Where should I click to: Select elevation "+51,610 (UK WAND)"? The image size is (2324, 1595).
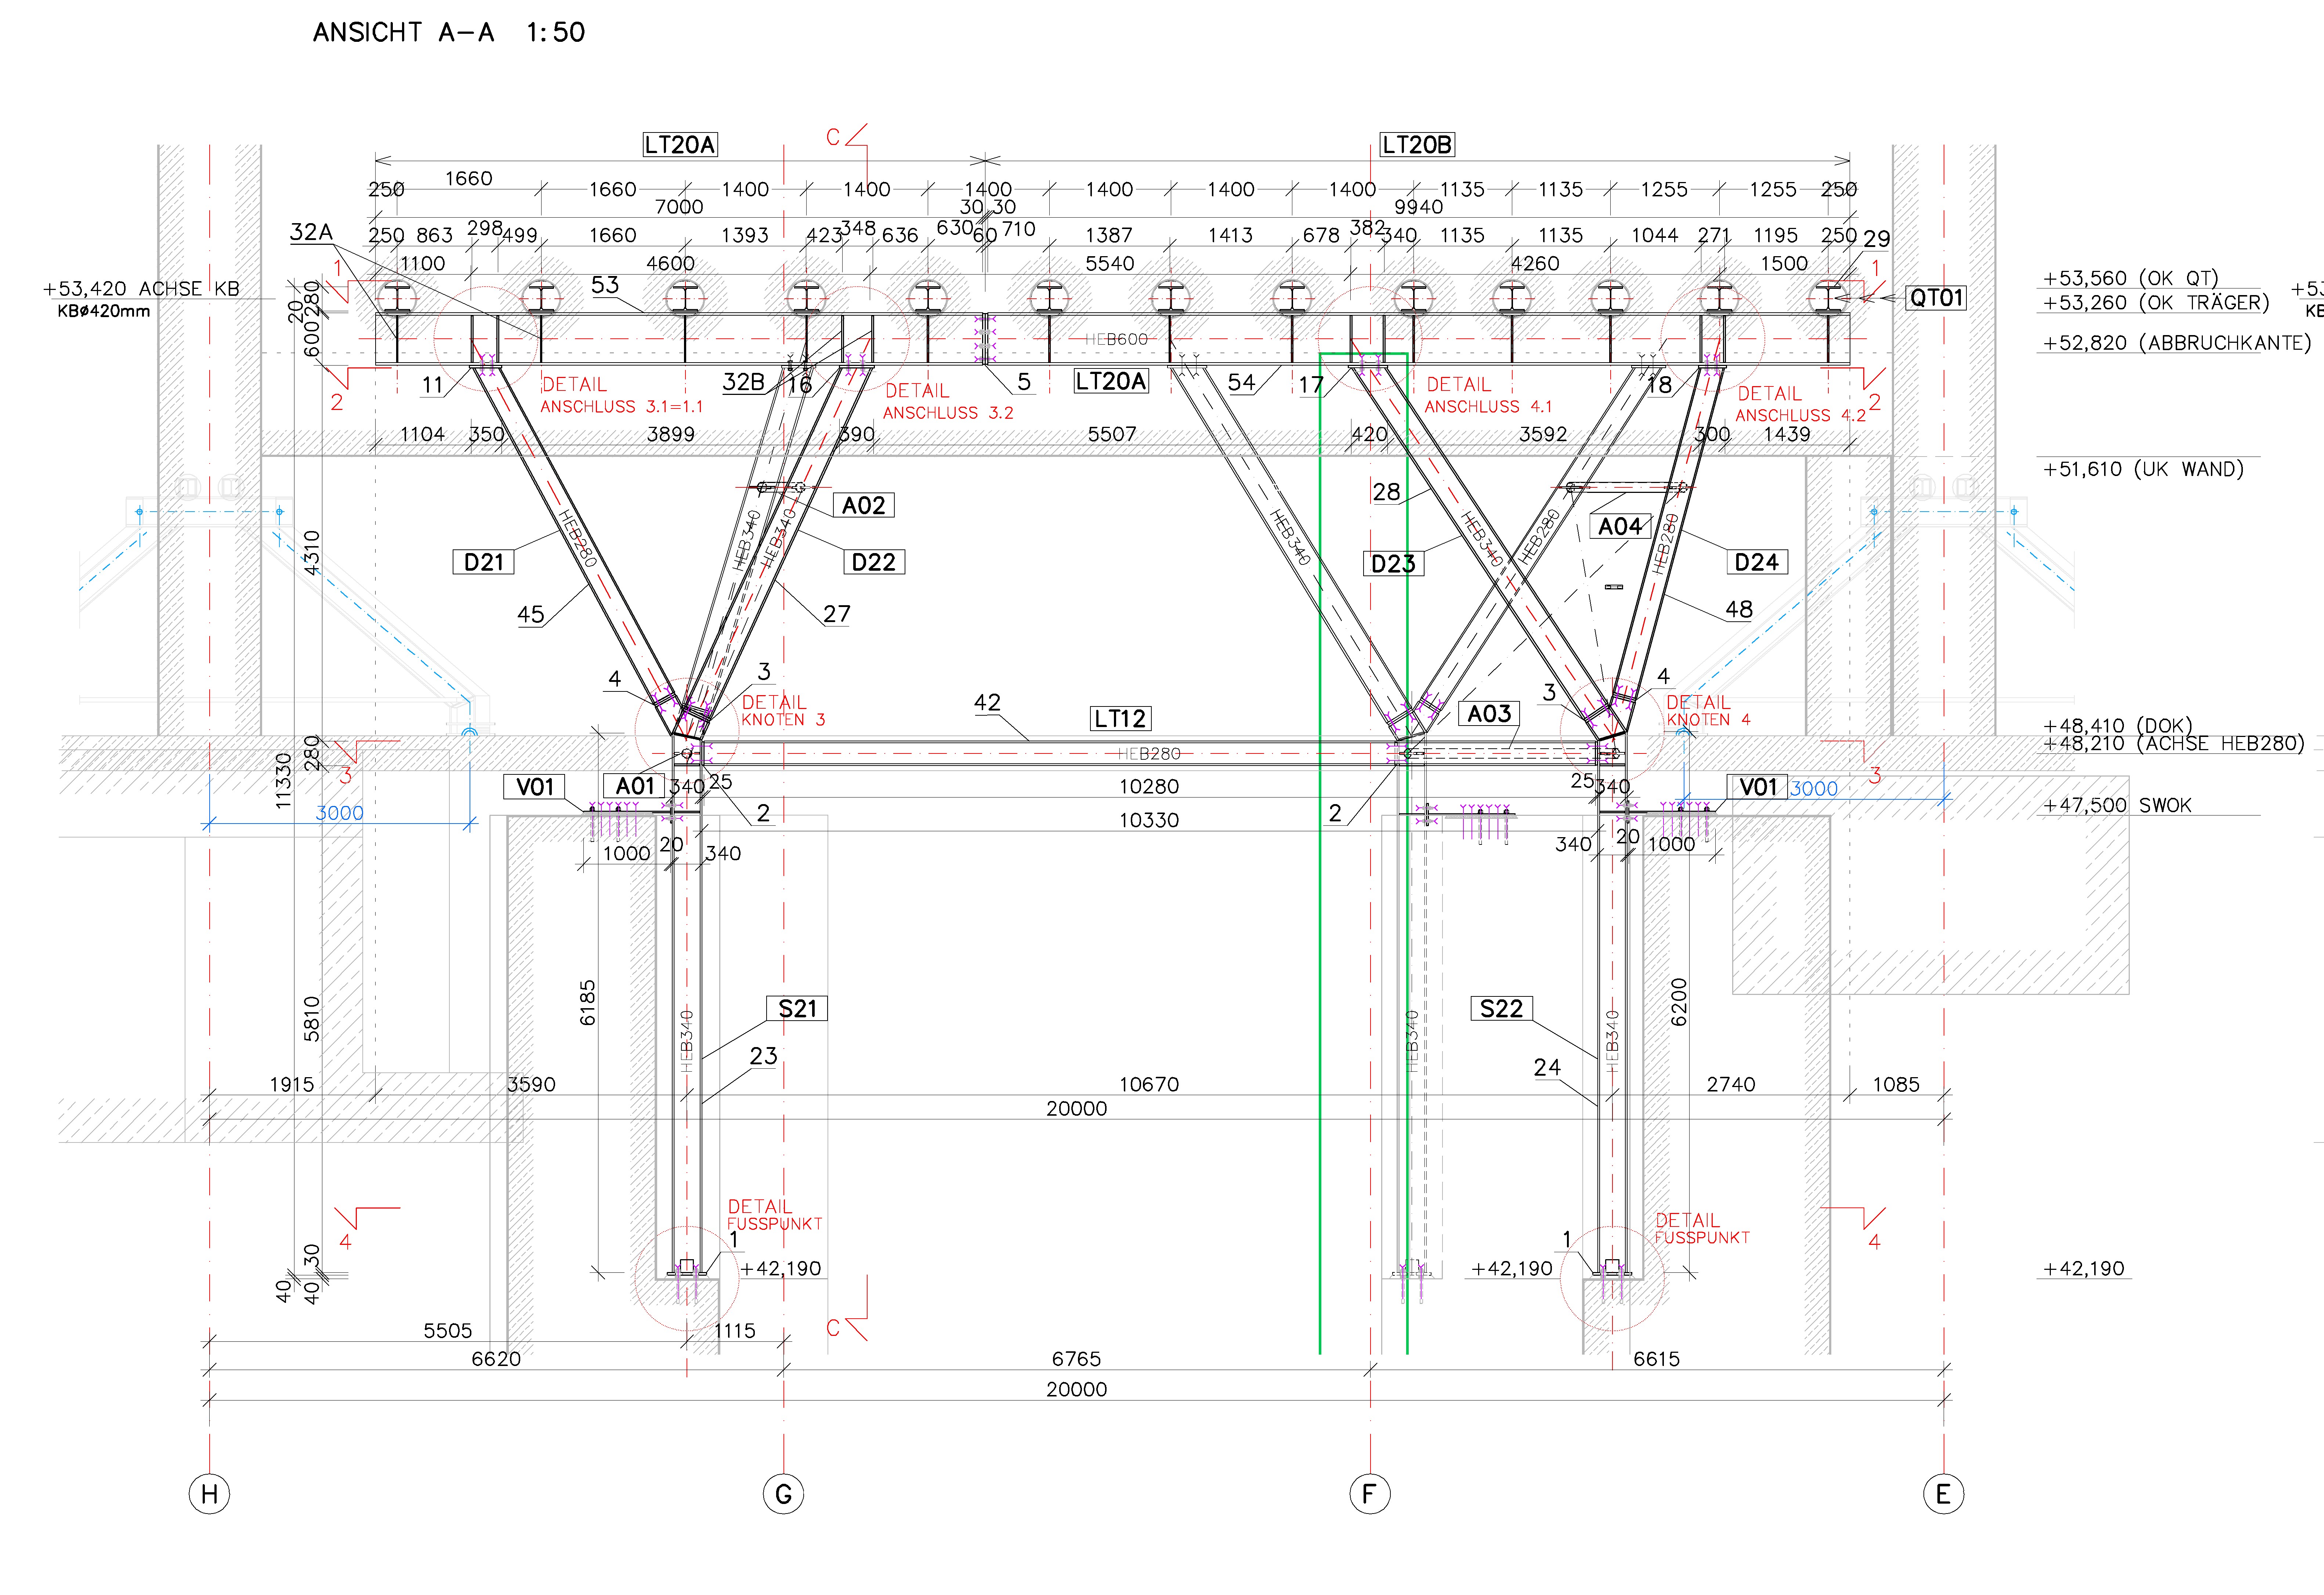(x=2143, y=469)
